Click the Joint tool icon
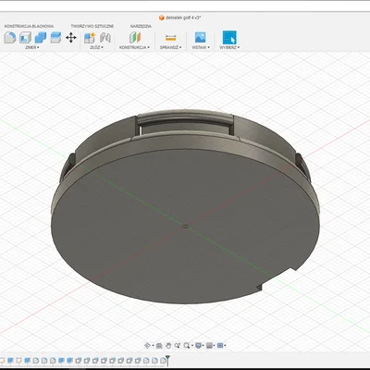Screen dimensions: 370x370 point(105,38)
